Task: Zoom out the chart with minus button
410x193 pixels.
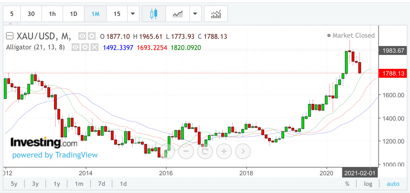Action: click(186, 151)
